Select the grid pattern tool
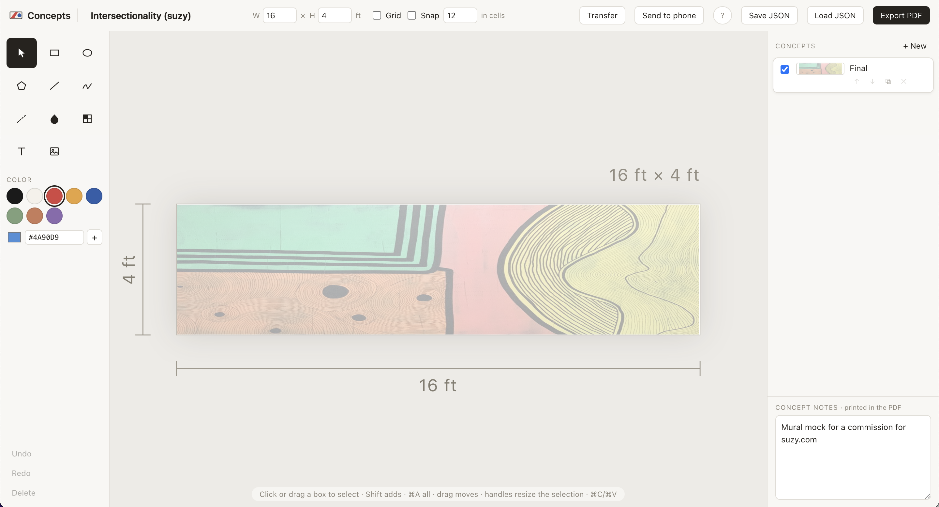939x507 pixels. point(87,118)
